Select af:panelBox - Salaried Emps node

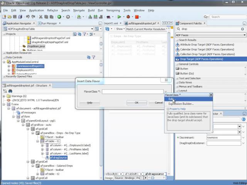pos(56,166)
